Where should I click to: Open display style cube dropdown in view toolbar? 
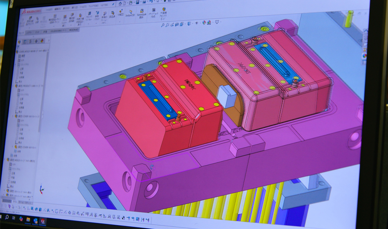coord(189,23)
